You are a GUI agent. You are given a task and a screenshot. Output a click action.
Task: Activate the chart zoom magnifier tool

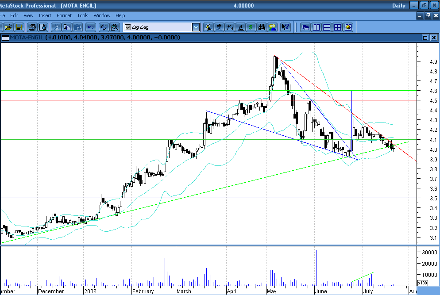(115, 27)
